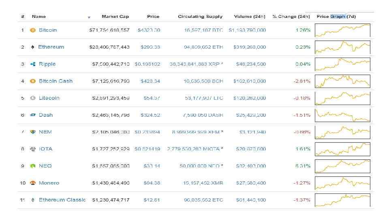
Task: Click the Ripple logo icon
Action: (x=33, y=64)
